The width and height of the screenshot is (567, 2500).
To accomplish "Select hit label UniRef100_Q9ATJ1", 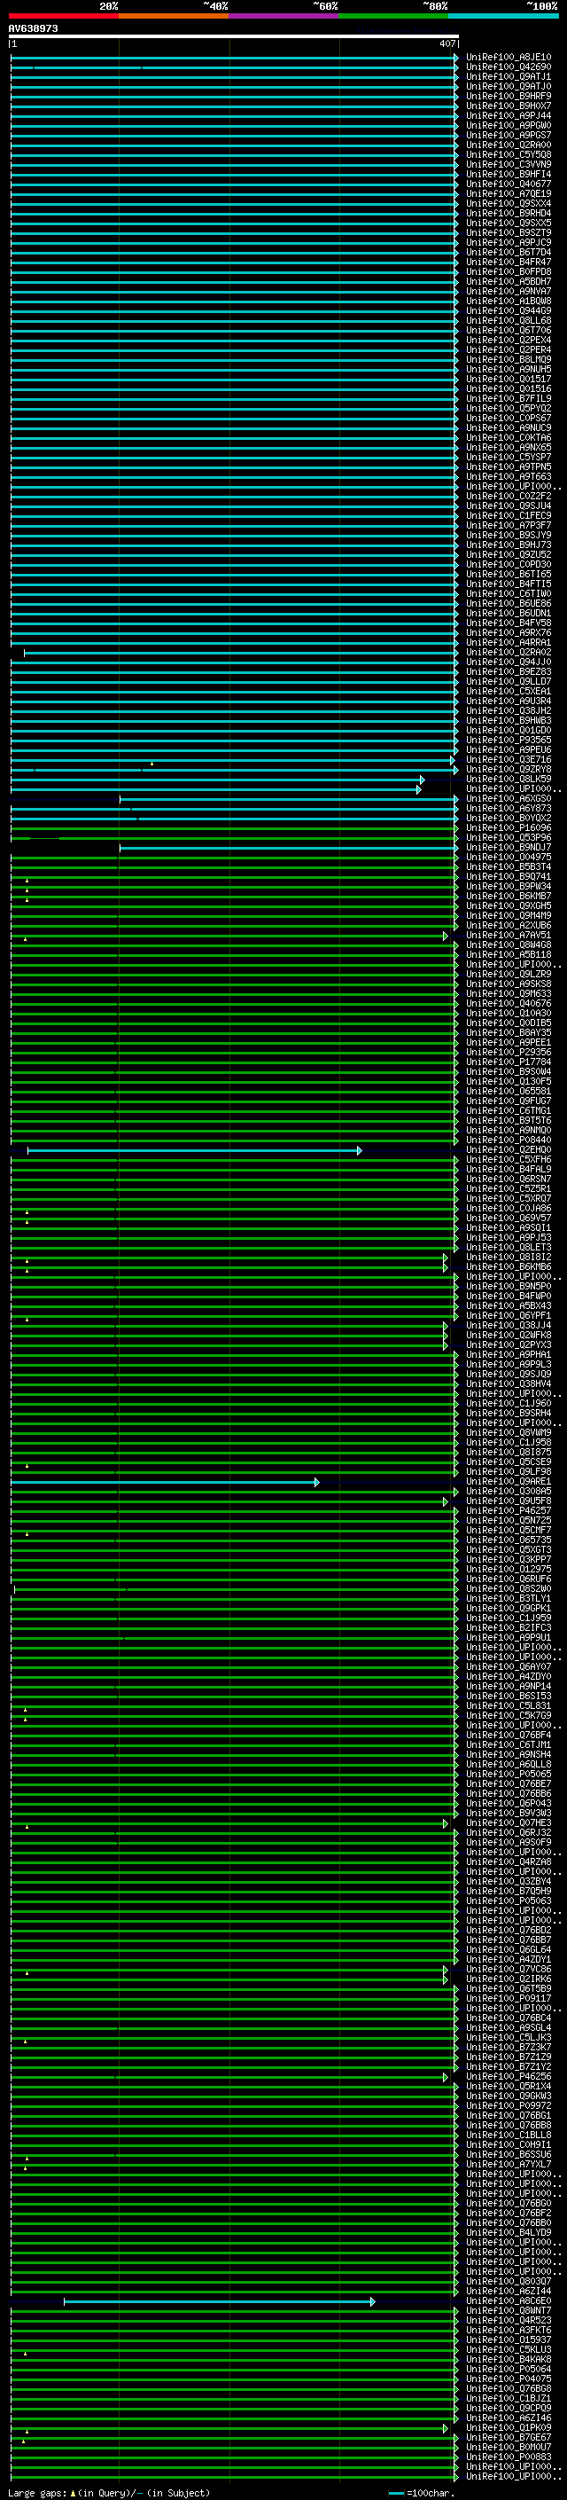I will click(x=509, y=76).
